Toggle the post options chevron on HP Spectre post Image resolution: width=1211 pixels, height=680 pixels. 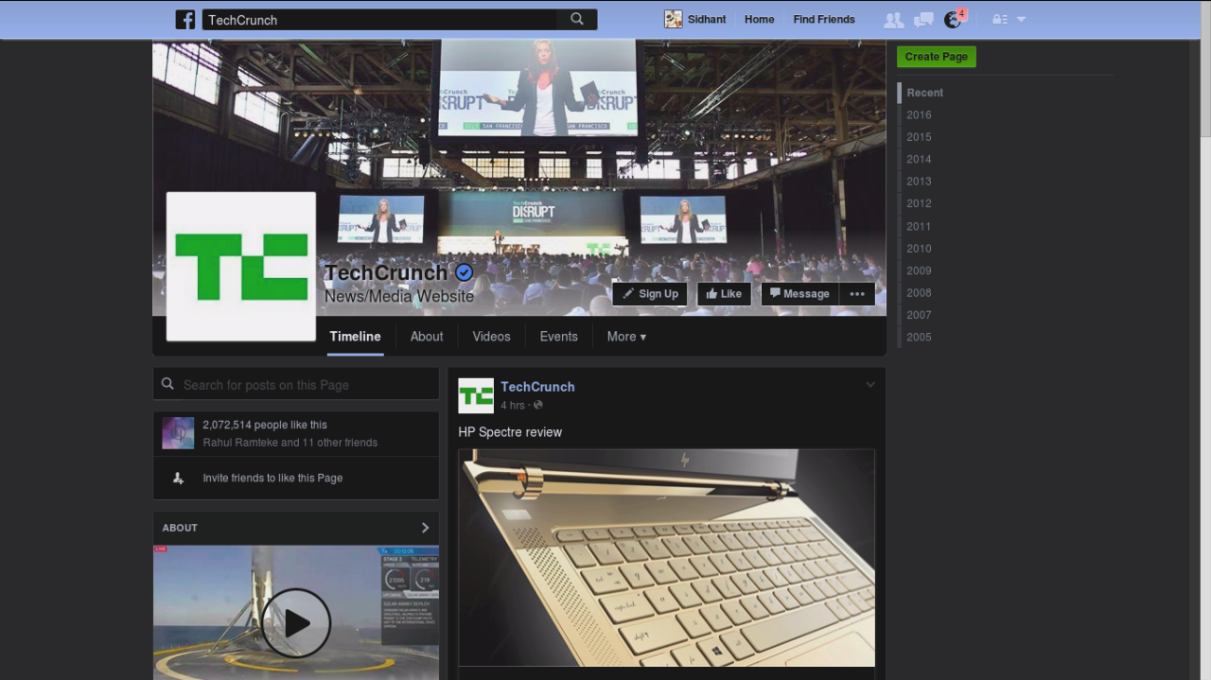click(869, 384)
